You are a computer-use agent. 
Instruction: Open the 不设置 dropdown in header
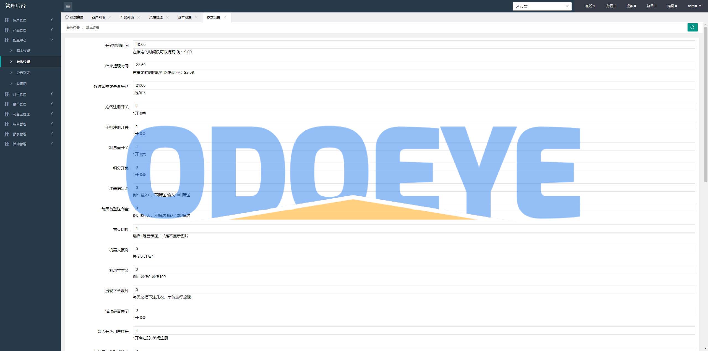tap(542, 6)
